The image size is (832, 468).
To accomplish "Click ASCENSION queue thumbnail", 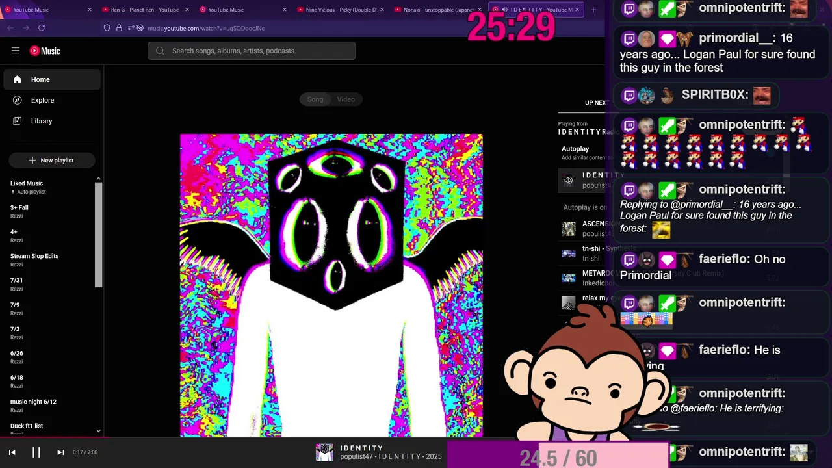I will [x=569, y=229].
